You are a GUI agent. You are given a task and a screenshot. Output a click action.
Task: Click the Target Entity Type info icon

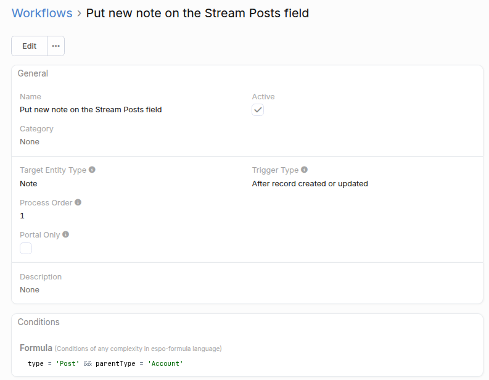(92, 170)
